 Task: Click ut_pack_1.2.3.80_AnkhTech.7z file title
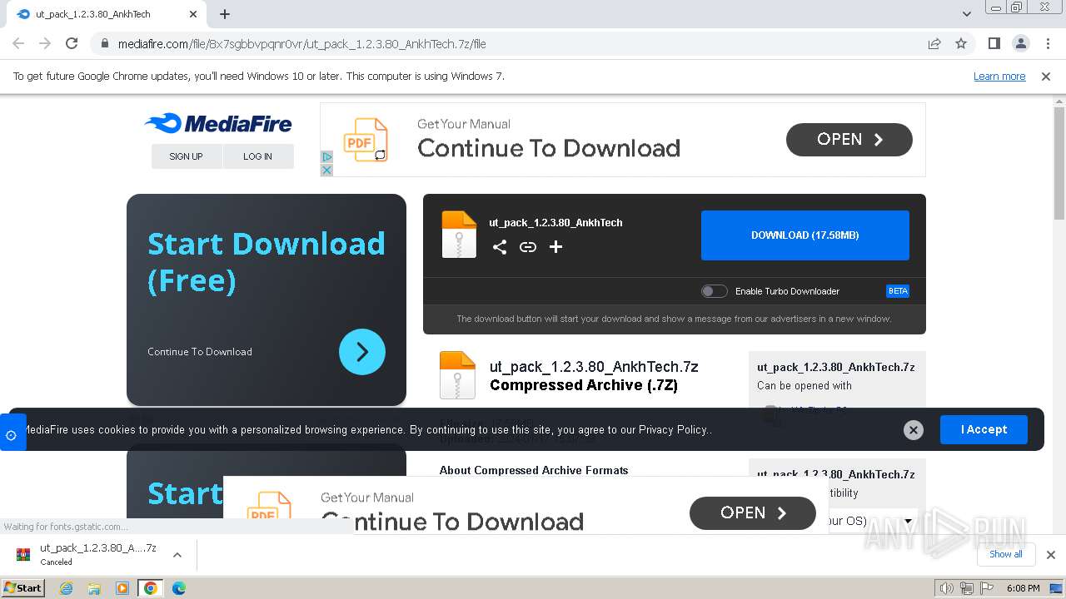coord(594,367)
